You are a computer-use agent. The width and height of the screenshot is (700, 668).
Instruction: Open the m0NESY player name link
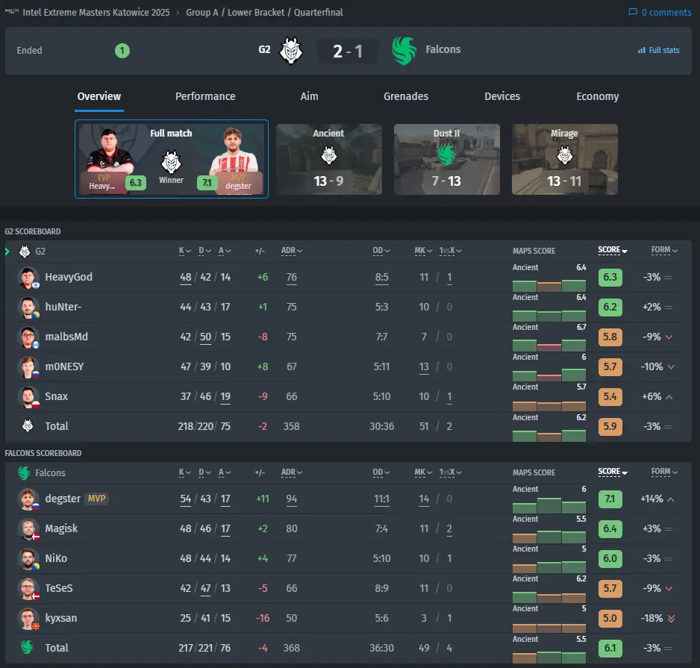pyautogui.click(x=64, y=367)
